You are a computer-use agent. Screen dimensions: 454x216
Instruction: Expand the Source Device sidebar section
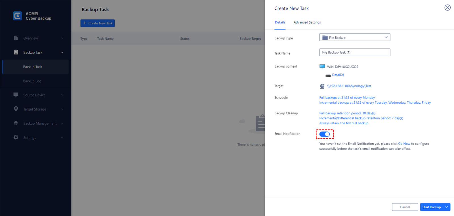(x=62, y=95)
